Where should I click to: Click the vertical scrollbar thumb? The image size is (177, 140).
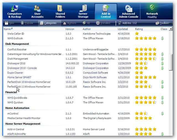click(x=171, y=62)
